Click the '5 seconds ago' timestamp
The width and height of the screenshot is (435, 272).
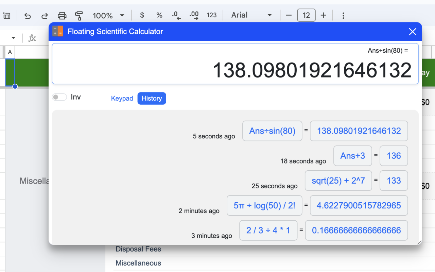tap(214, 136)
